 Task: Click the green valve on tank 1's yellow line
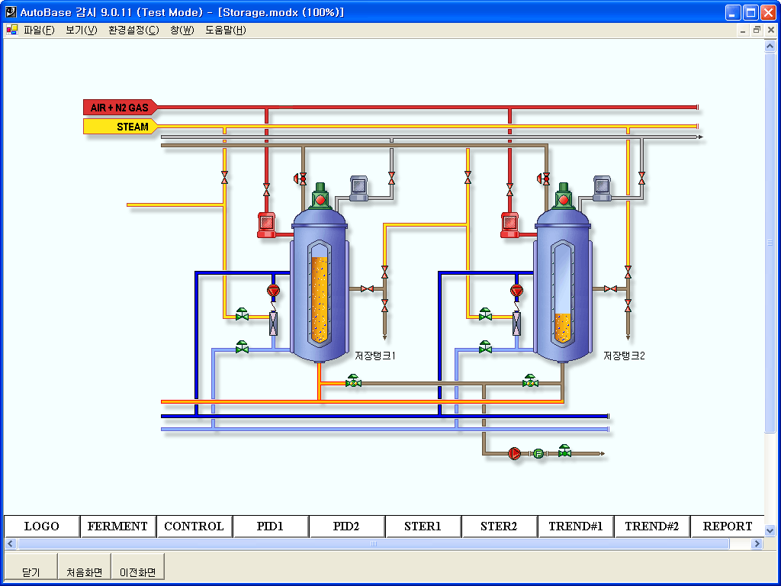point(242,314)
